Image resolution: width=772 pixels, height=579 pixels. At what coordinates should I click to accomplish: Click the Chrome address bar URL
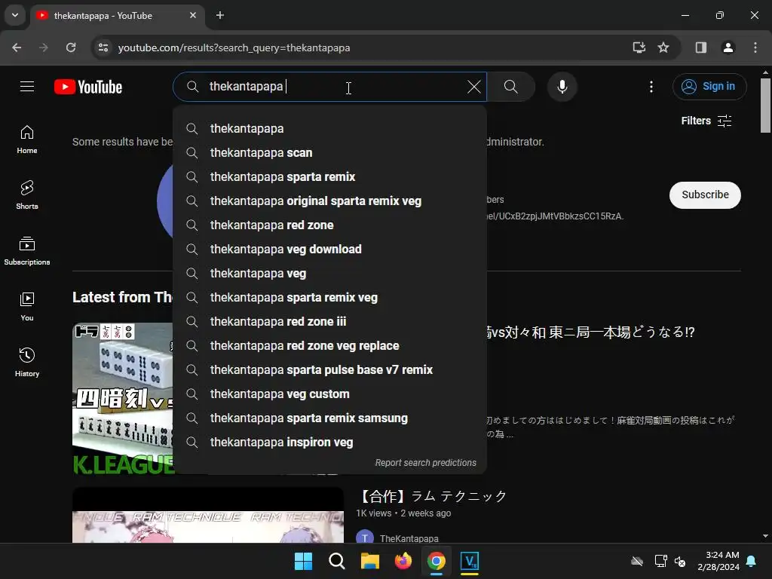pyautogui.click(x=234, y=47)
